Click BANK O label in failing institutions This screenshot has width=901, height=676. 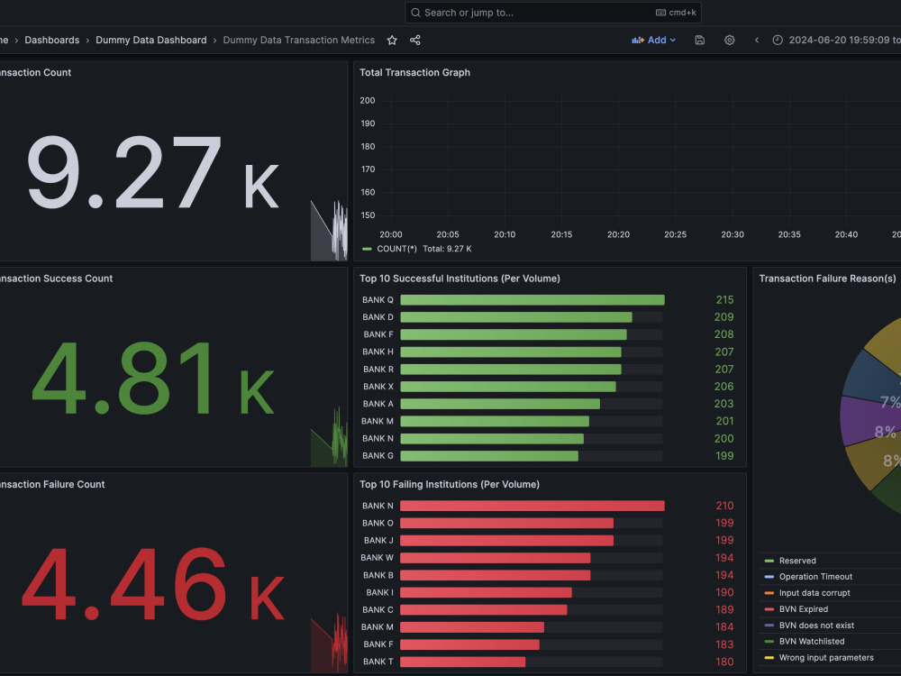[x=378, y=523]
